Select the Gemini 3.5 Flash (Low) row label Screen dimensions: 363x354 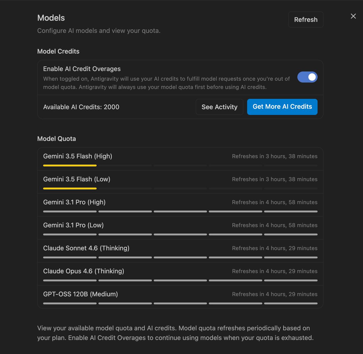pyautogui.click(x=77, y=179)
